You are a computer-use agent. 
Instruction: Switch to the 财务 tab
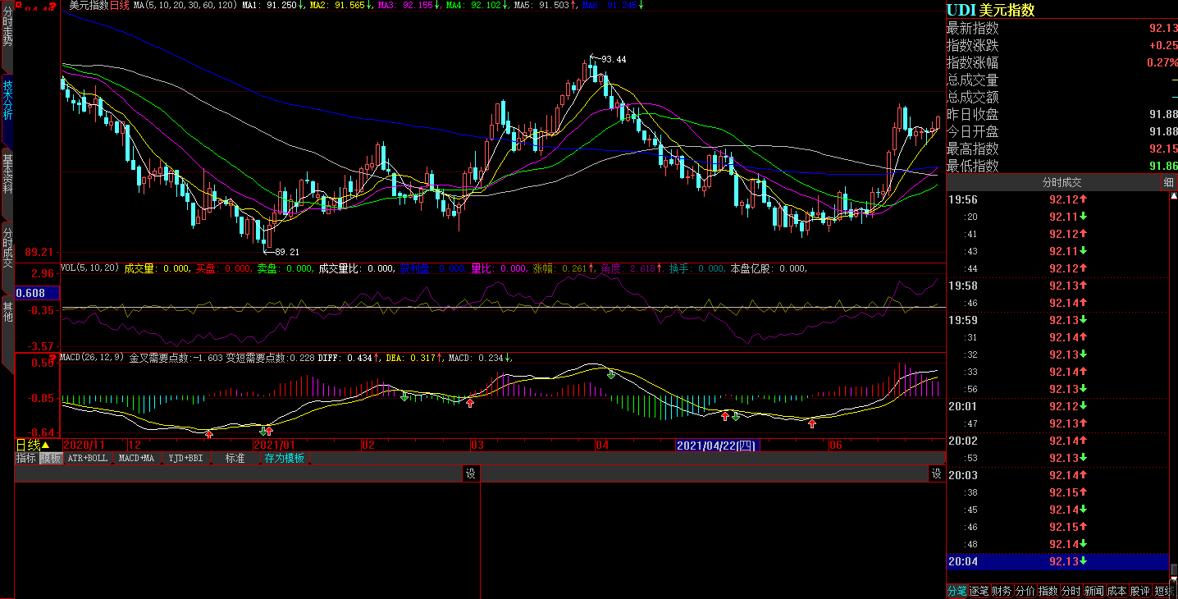pos(1002,591)
